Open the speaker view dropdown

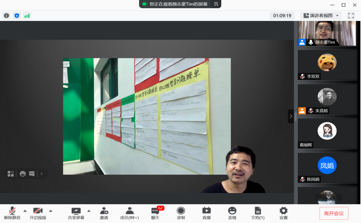pyautogui.click(x=320, y=16)
